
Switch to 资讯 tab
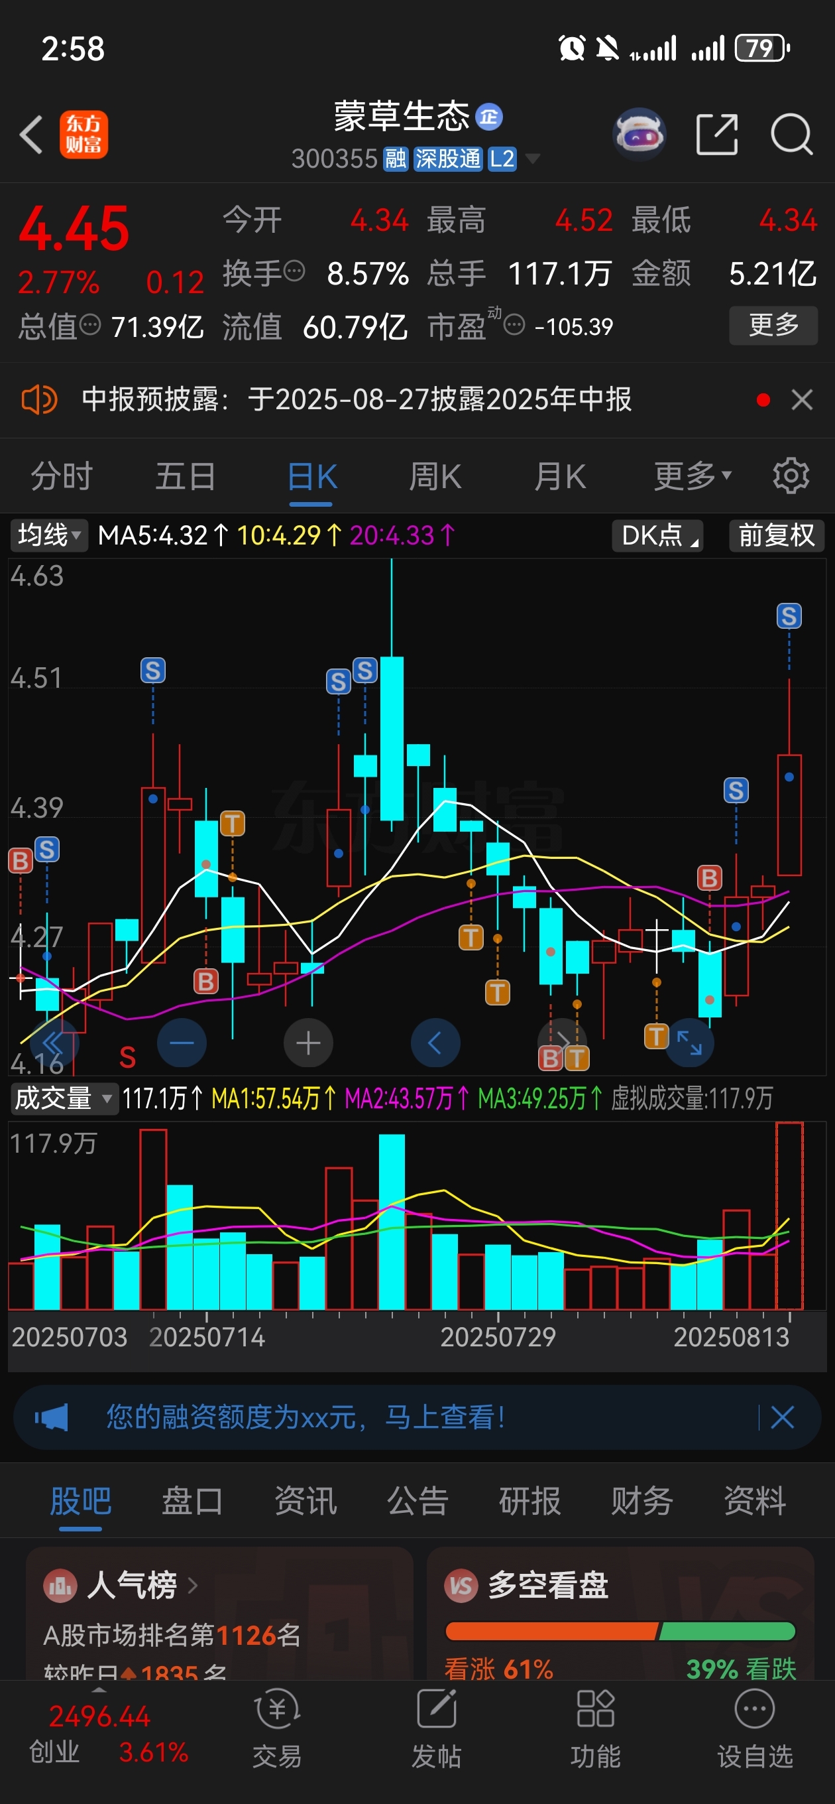tap(306, 1502)
